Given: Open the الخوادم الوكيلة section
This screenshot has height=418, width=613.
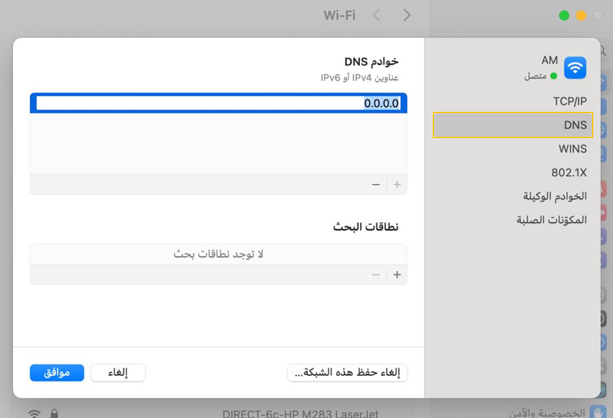Looking at the screenshot, I should [x=554, y=196].
